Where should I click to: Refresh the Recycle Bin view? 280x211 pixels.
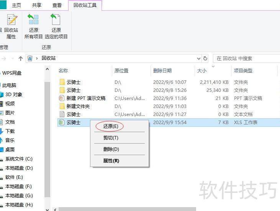(x=205, y=58)
